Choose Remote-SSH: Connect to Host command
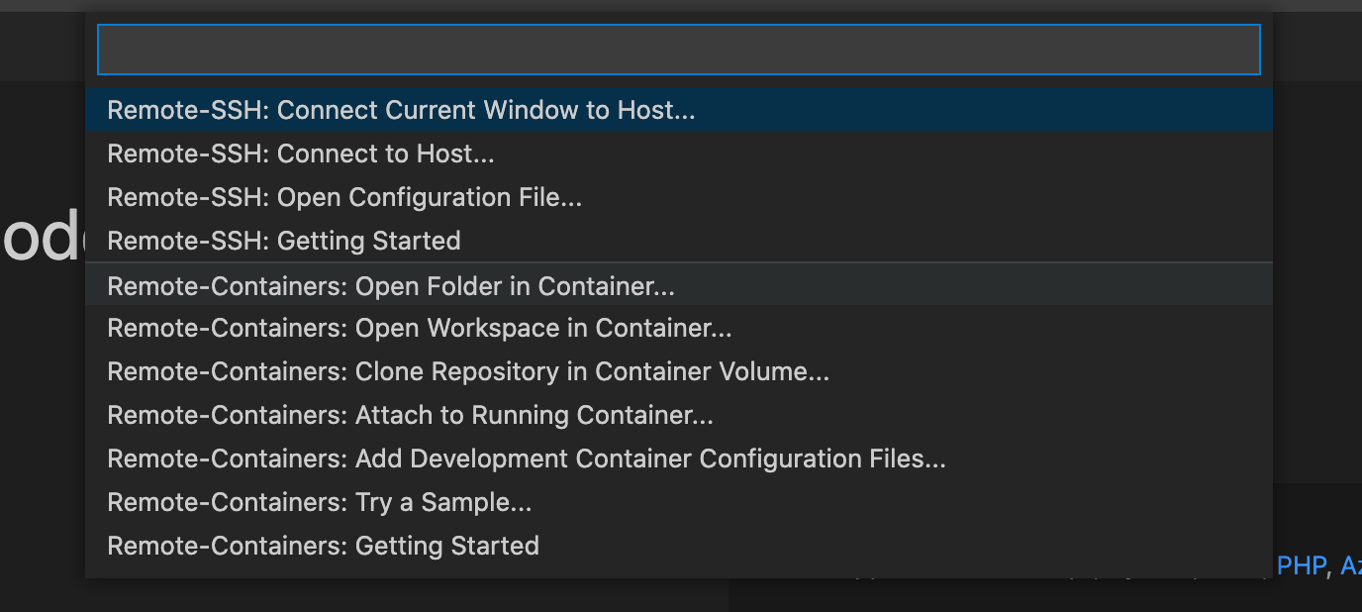Screen dimensions: 1362x612 [301, 153]
